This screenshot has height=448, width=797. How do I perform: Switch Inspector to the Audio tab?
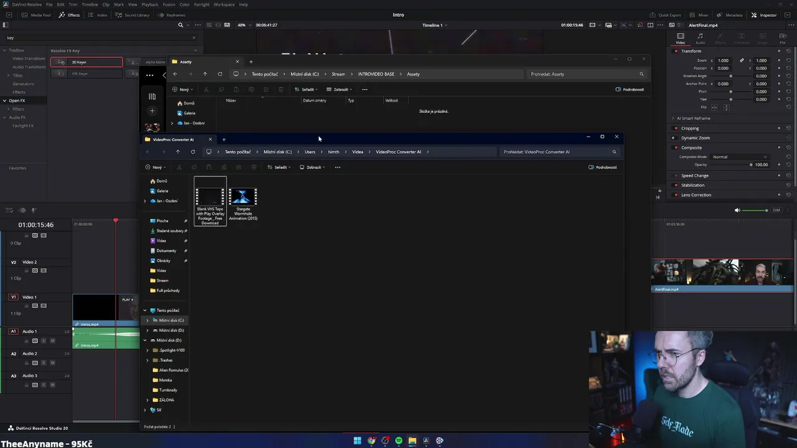[x=700, y=39]
